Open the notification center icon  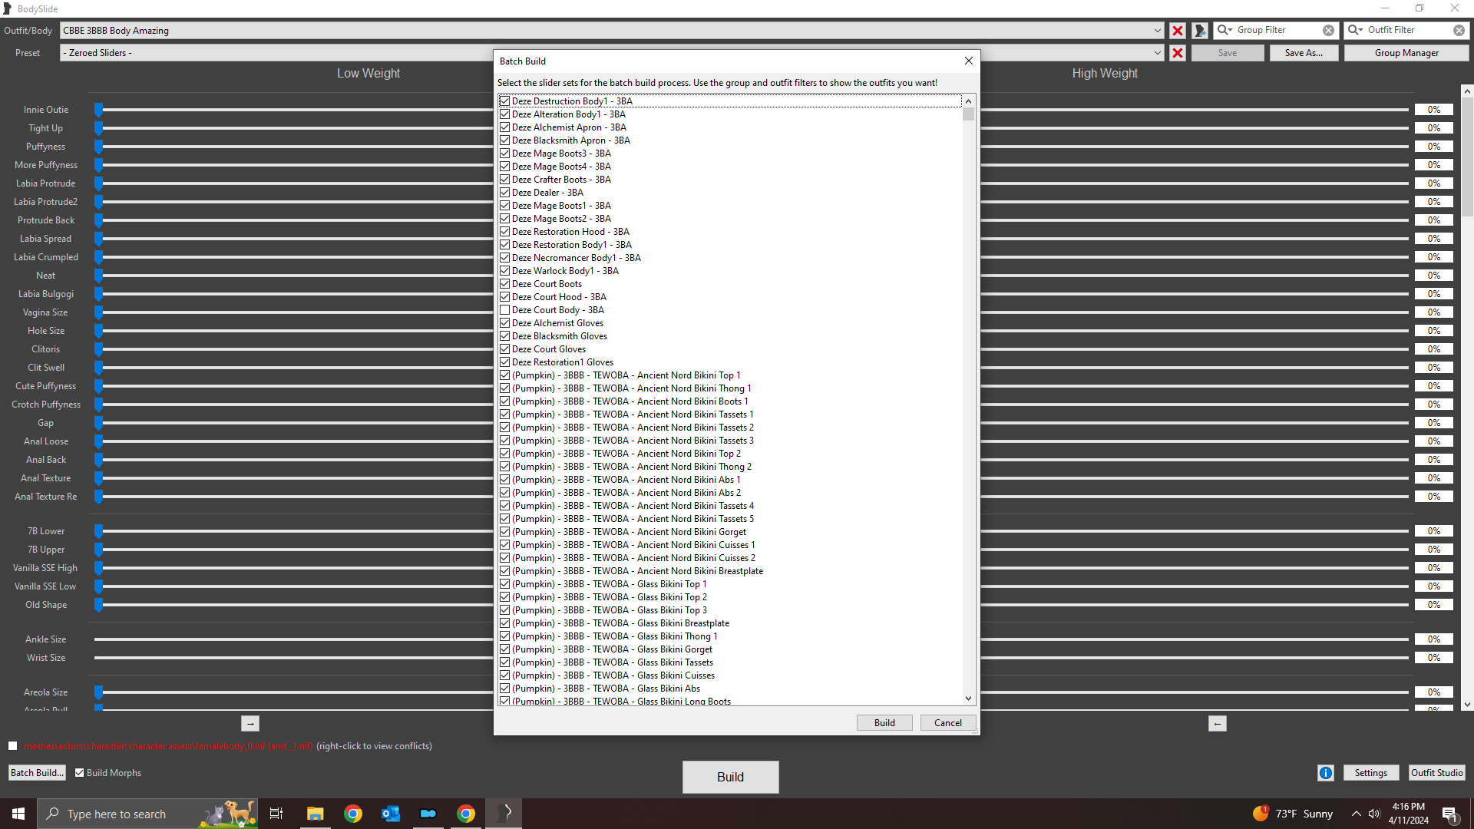coord(1450,814)
